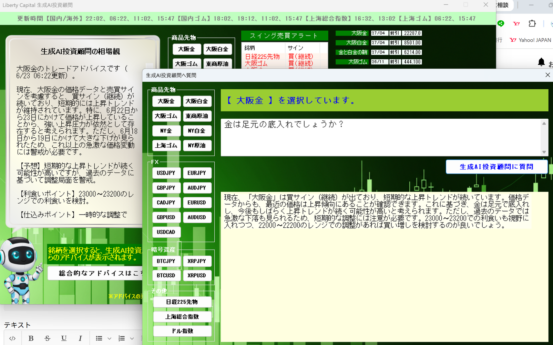Click the 銘柄 column header in the alert table

pyautogui.click(x=264, y=48)
